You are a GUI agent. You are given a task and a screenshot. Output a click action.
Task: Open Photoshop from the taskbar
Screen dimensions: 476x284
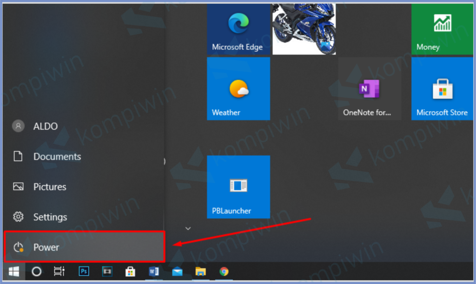(x=84, y=271)
